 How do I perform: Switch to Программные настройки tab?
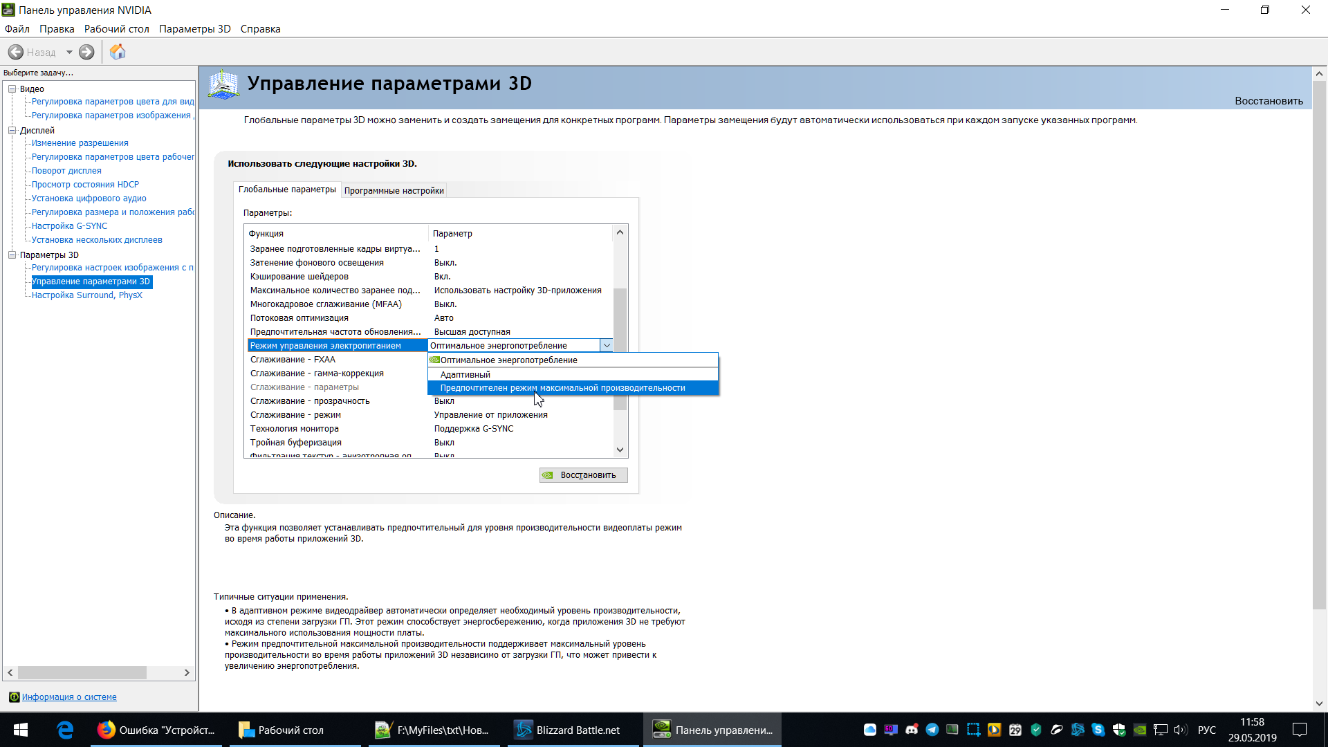click(394, 190)
